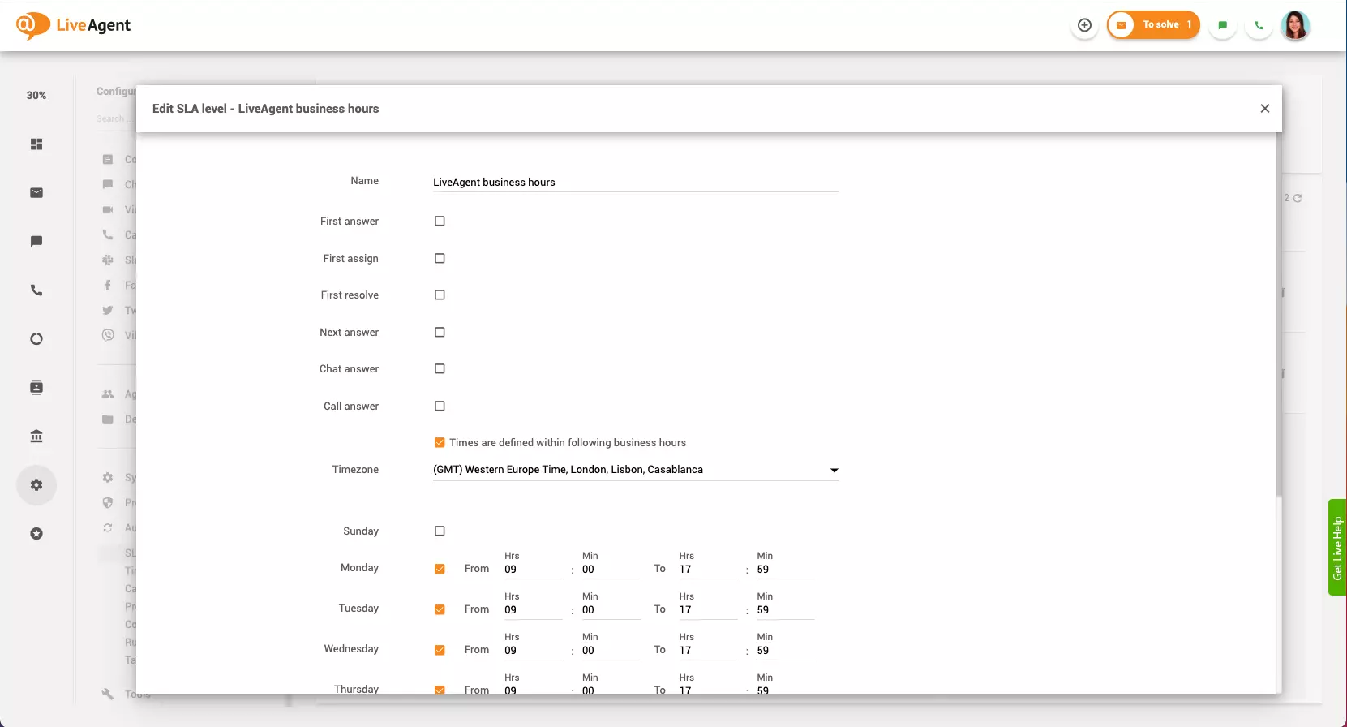Viewport: 1347px width, 727px height.
Task: Open the Tickets envelope icon in sidebar
Action: click(36, 193)
